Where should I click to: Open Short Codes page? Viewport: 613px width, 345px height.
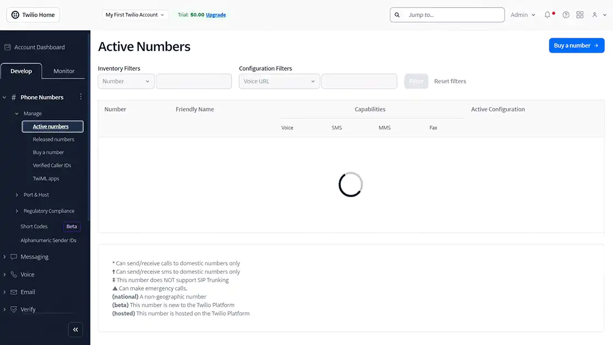[34, 227]
